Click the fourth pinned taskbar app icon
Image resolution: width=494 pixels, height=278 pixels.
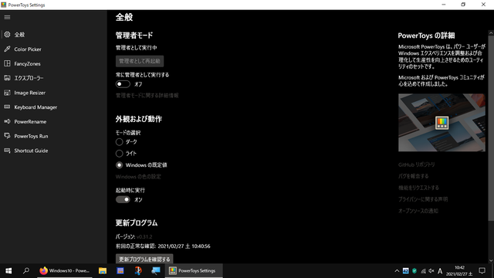coord(138,271)
